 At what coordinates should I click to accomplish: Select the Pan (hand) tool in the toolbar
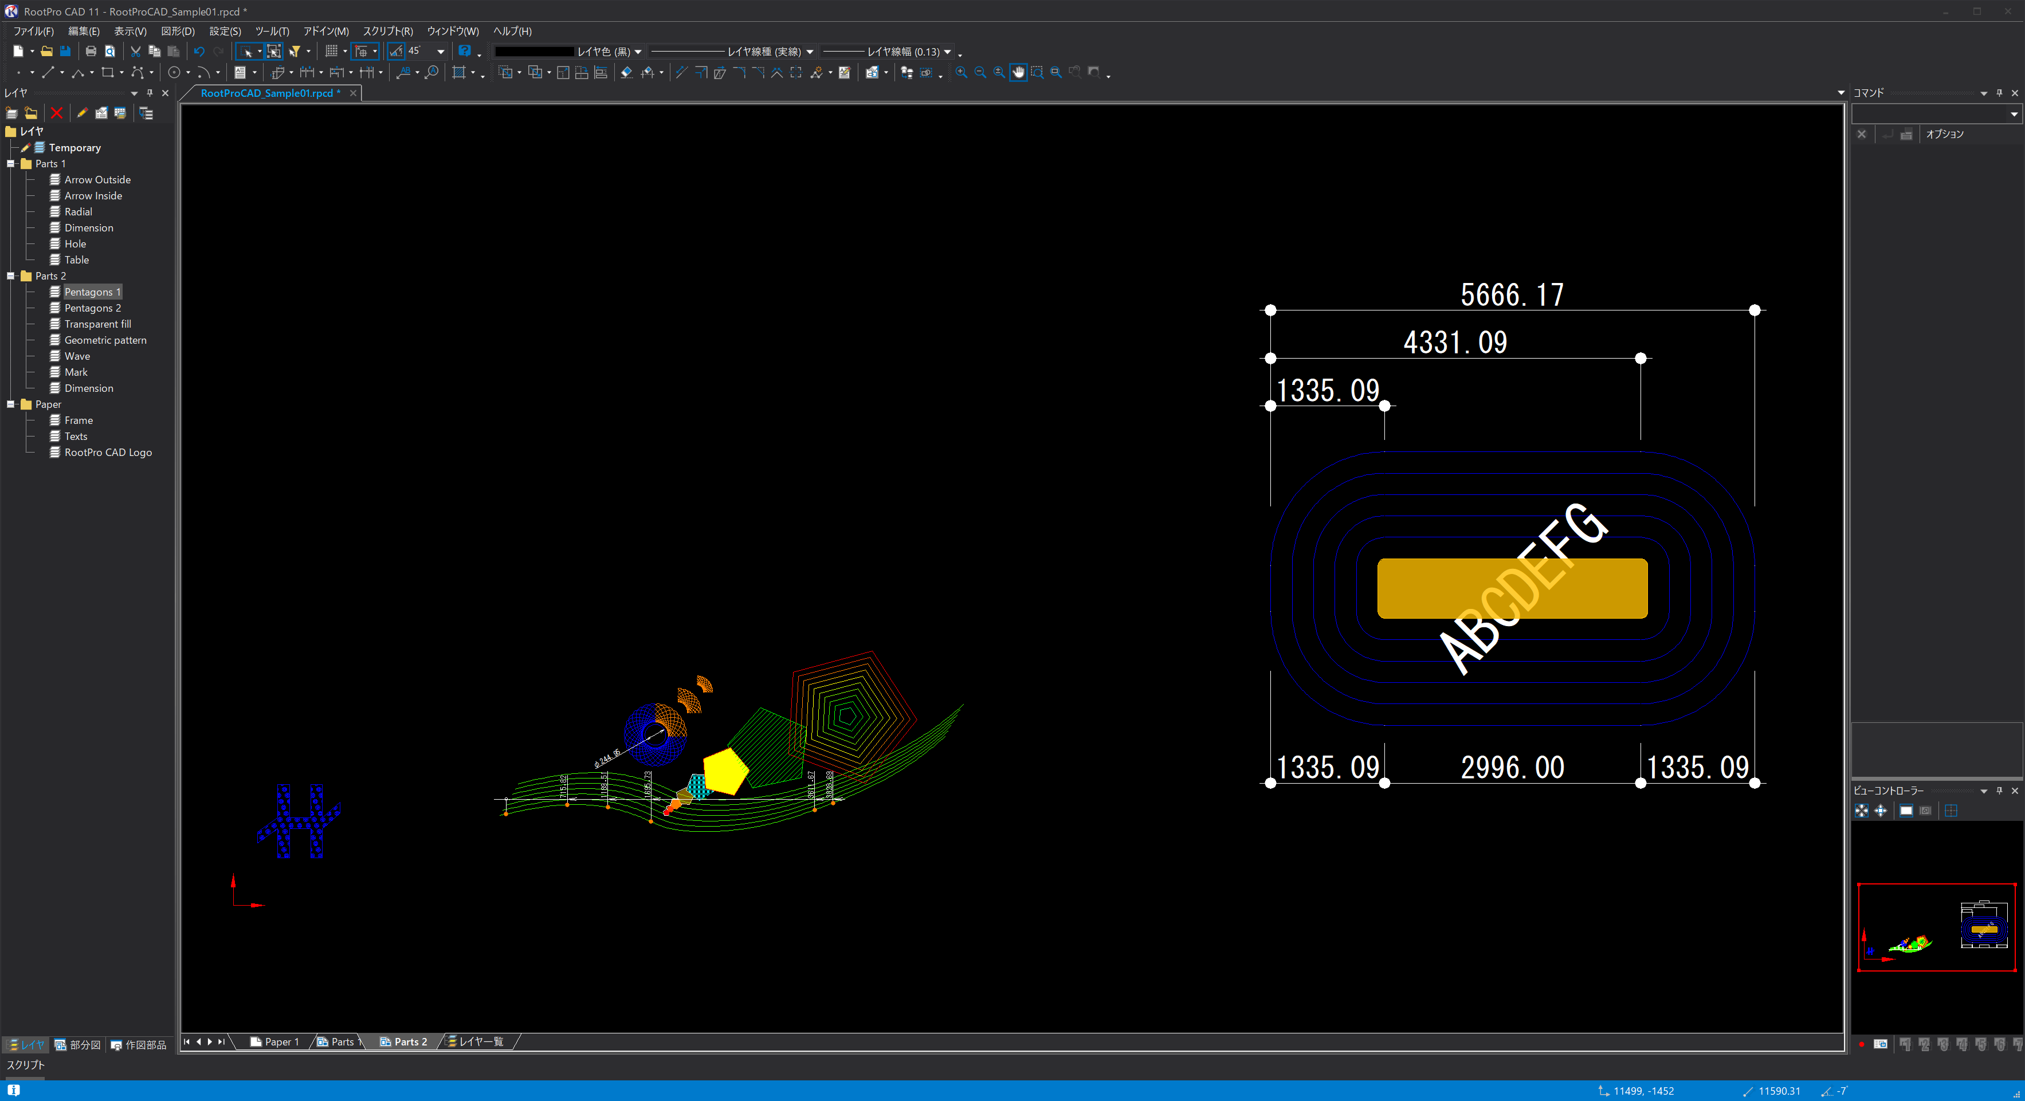point(1018,72)
